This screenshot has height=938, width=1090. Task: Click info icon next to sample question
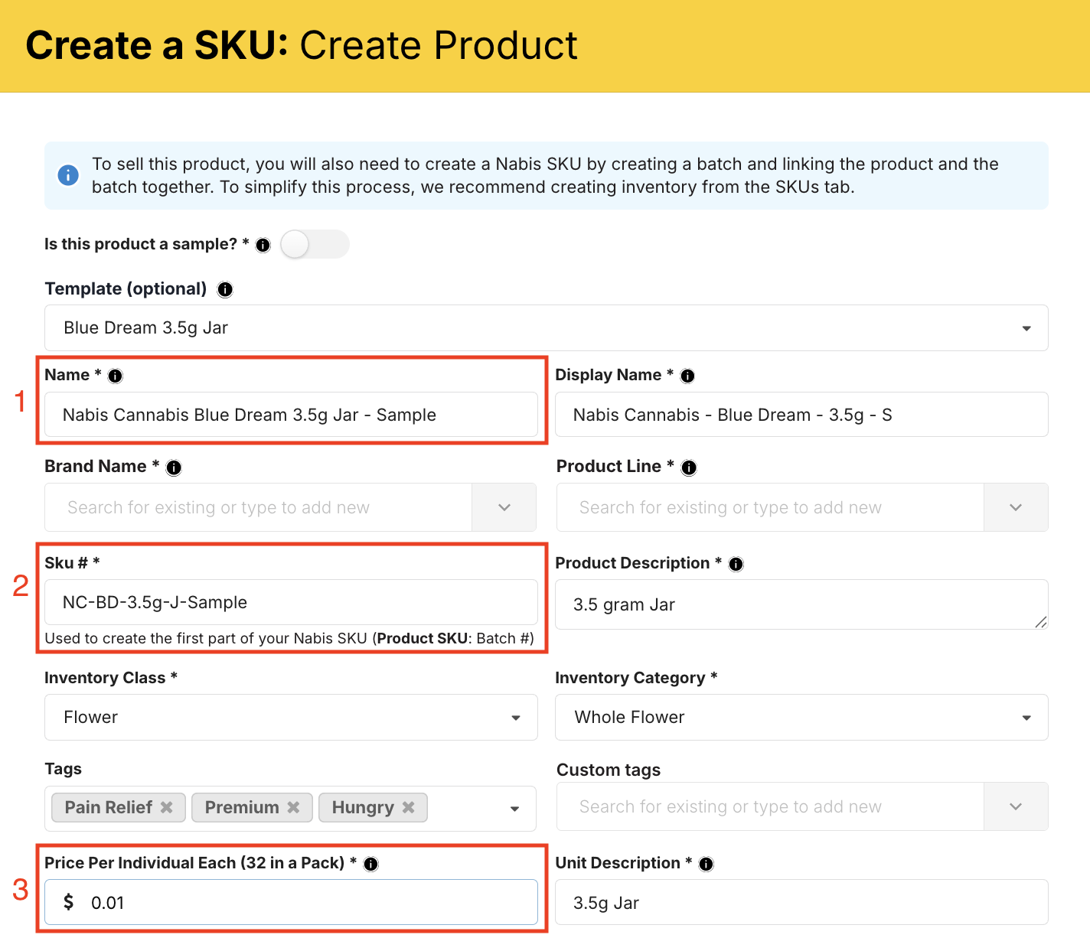(x=263, y=246)
